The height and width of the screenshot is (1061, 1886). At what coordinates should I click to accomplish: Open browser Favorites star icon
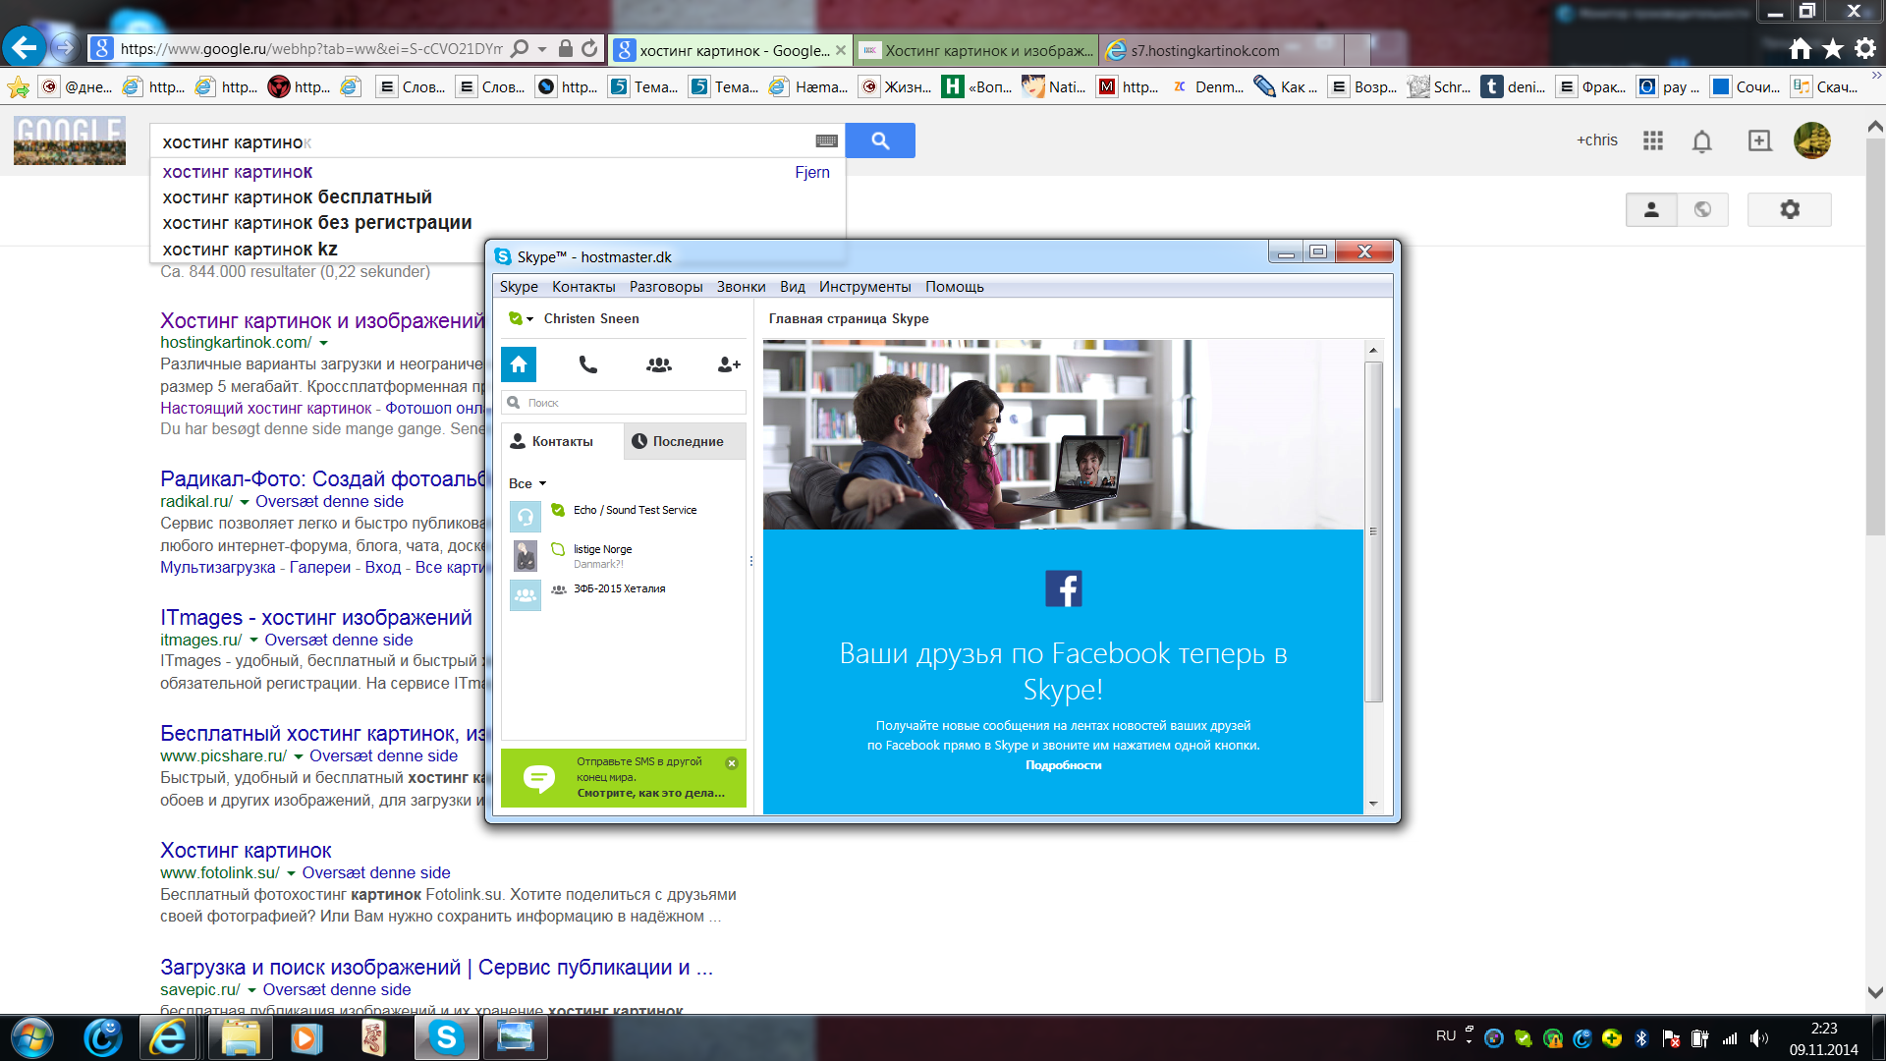pyautogui.click(x=1833, y=49)
